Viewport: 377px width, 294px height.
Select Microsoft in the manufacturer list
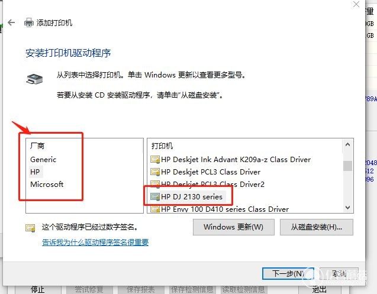point(47,185)
